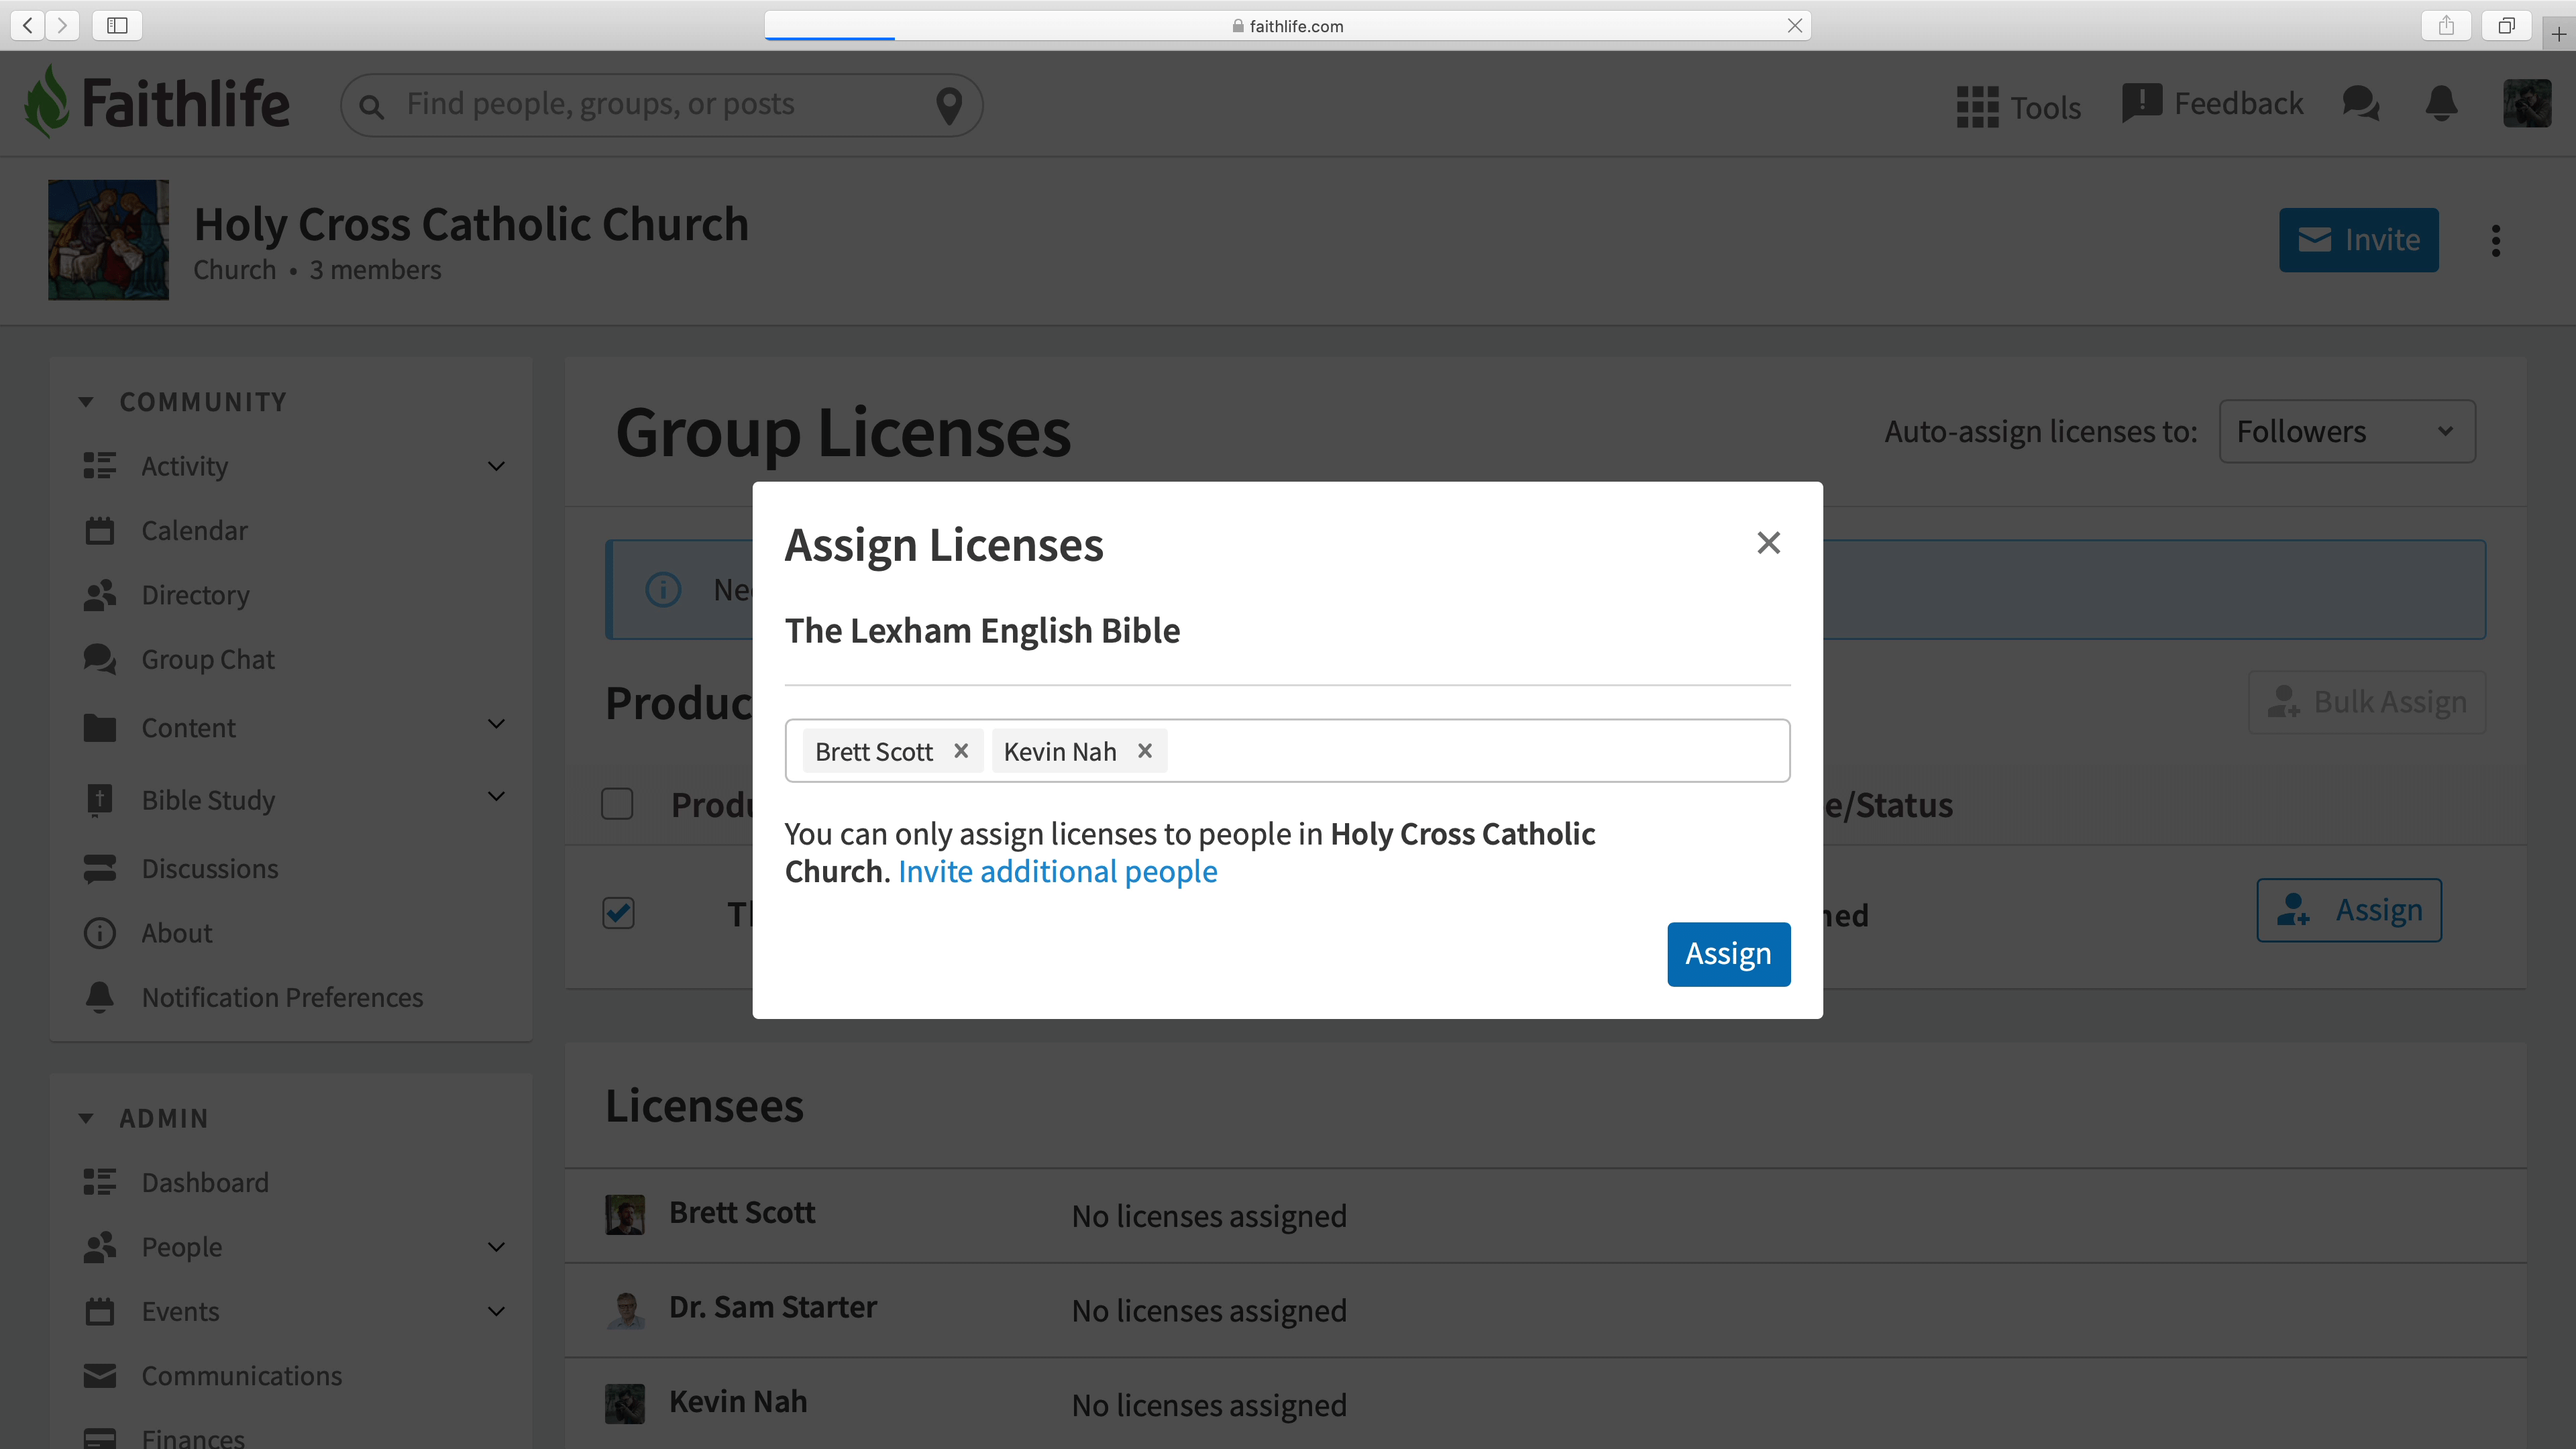Expand the Content submenu chevron
This screenshot has width=2576, height=1449.
coord(496,724)
